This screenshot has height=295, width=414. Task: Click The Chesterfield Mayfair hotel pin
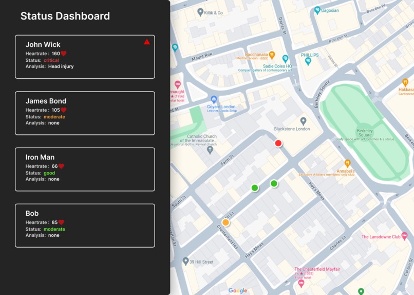pyautogui.click(x=301, y=284)
